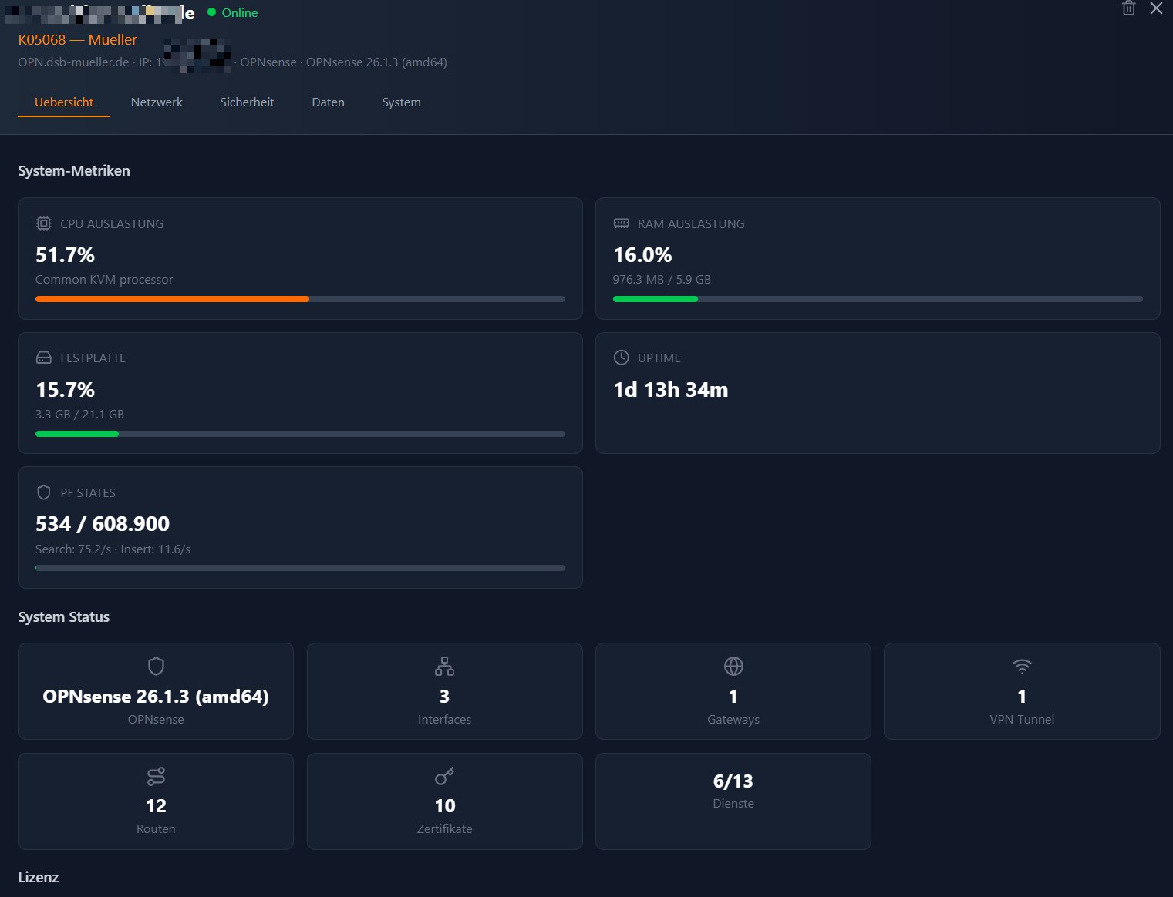Open the 12 Routen card

coord(156,801)
